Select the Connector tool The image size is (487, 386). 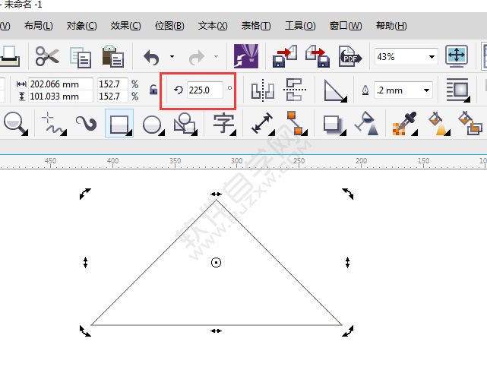[x=296, y=123]
